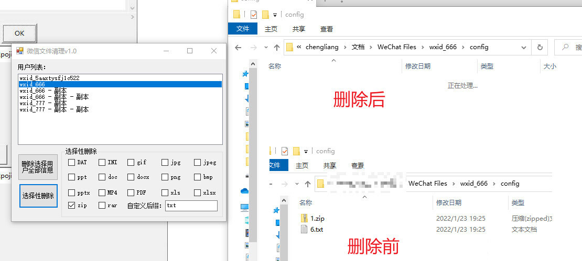This screenshot has height=261, width=582.
Task: Open recent locations dropdown in upper Explorer
Action: [266, 48]
